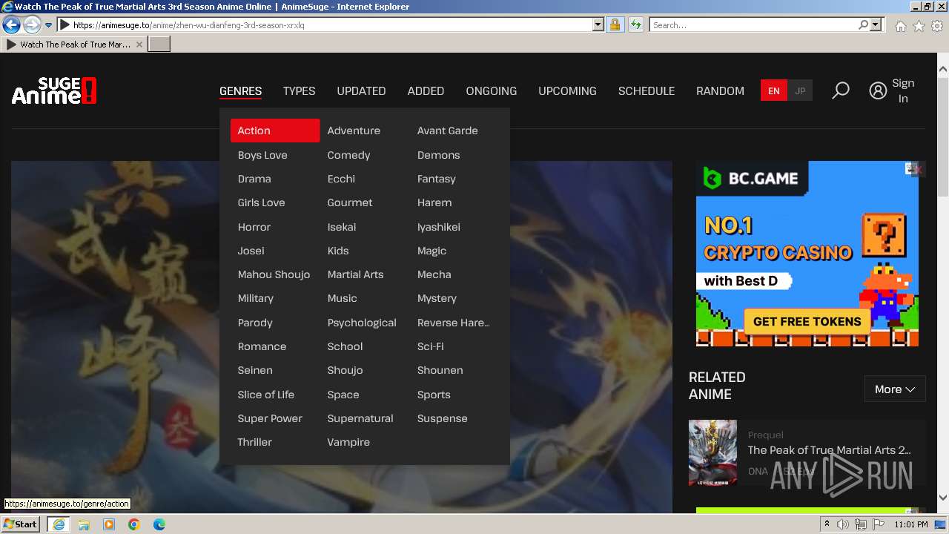
Task: Open the GENRES menu
Action: (240, 90)
